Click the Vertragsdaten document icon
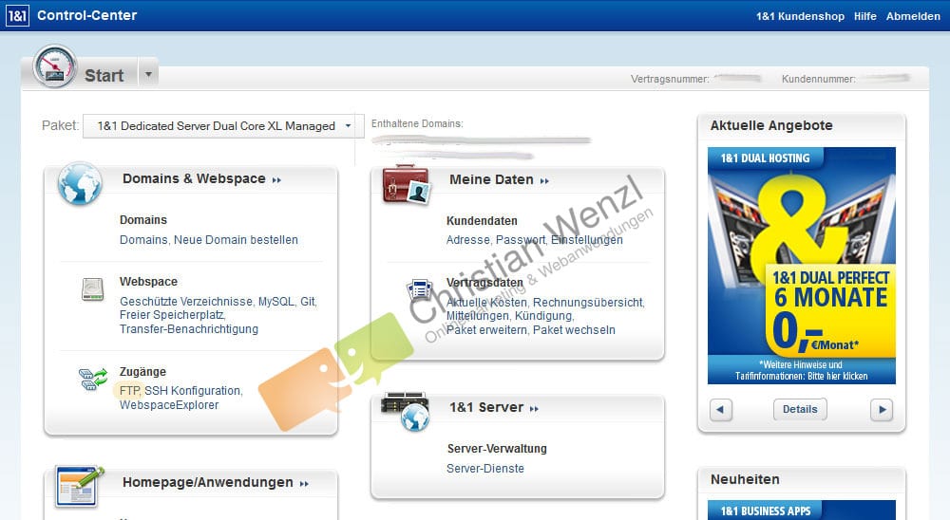950x520 pixels. [420, 289]
